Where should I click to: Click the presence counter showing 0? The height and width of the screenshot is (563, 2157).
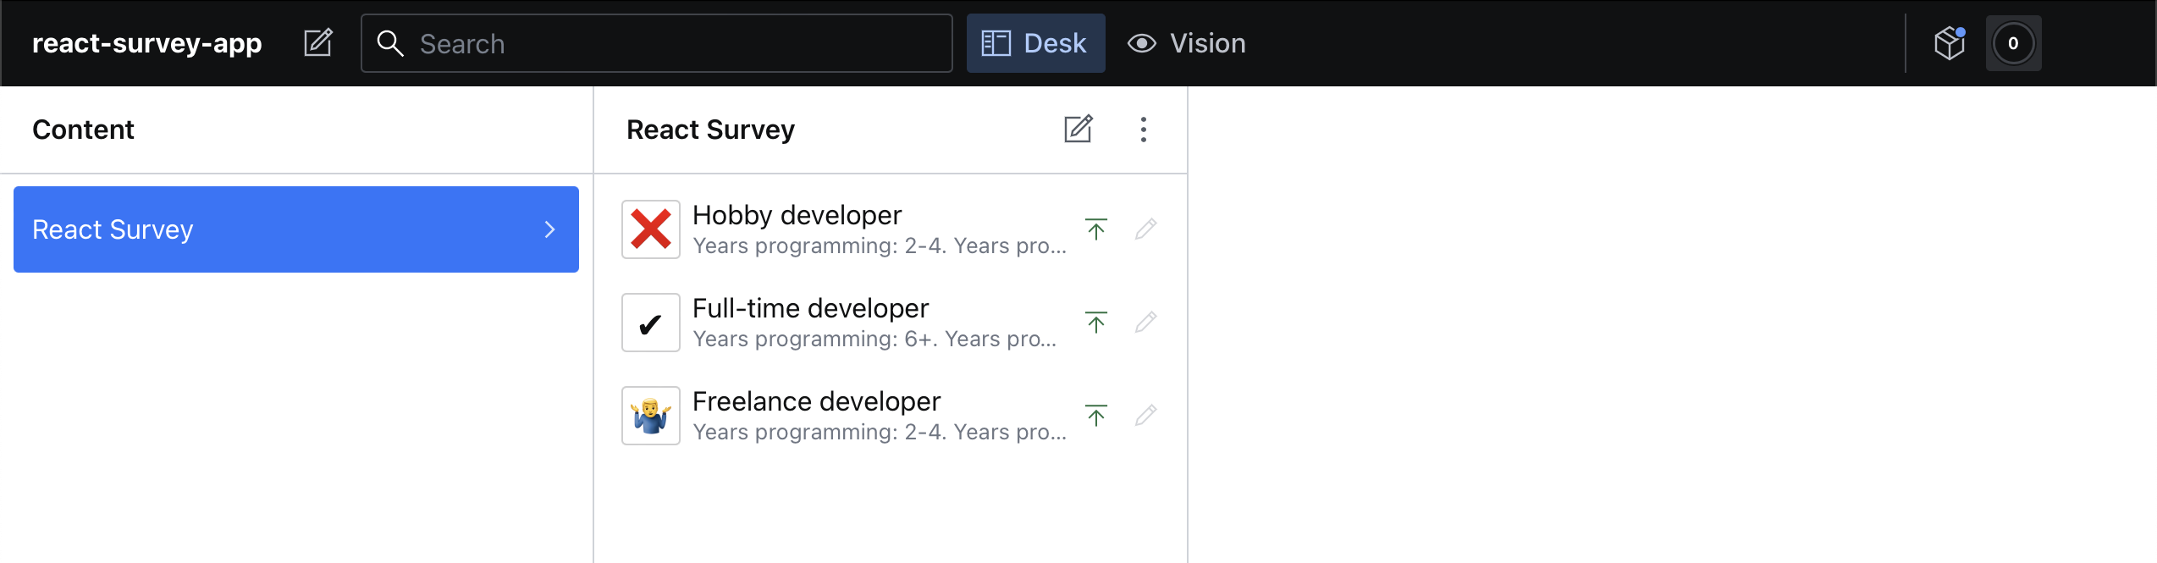pos(2013,43)
